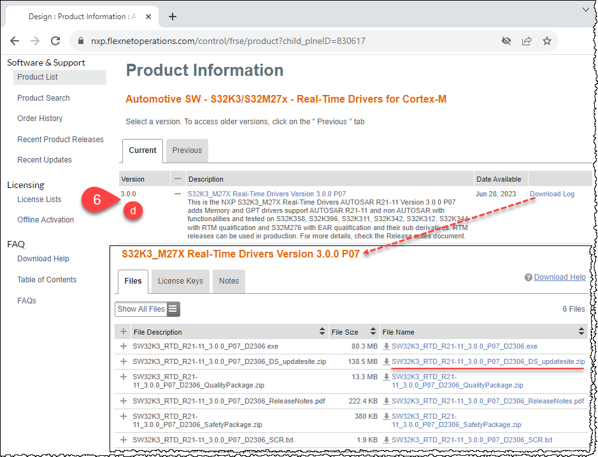Screen dimensions: 598x457
Task: Open S32K3_M27X Real-Time Drivers Version 3.0.0 P07 link
Action: point(267,194)
